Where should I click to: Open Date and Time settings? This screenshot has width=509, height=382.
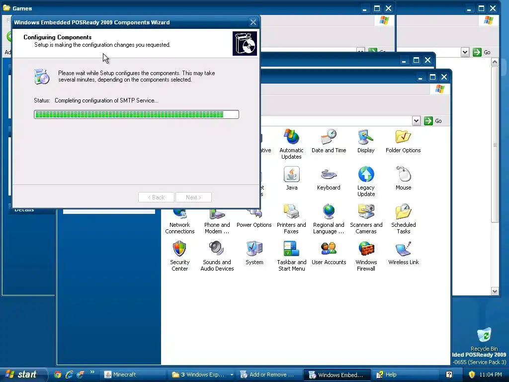pos(329,141)
